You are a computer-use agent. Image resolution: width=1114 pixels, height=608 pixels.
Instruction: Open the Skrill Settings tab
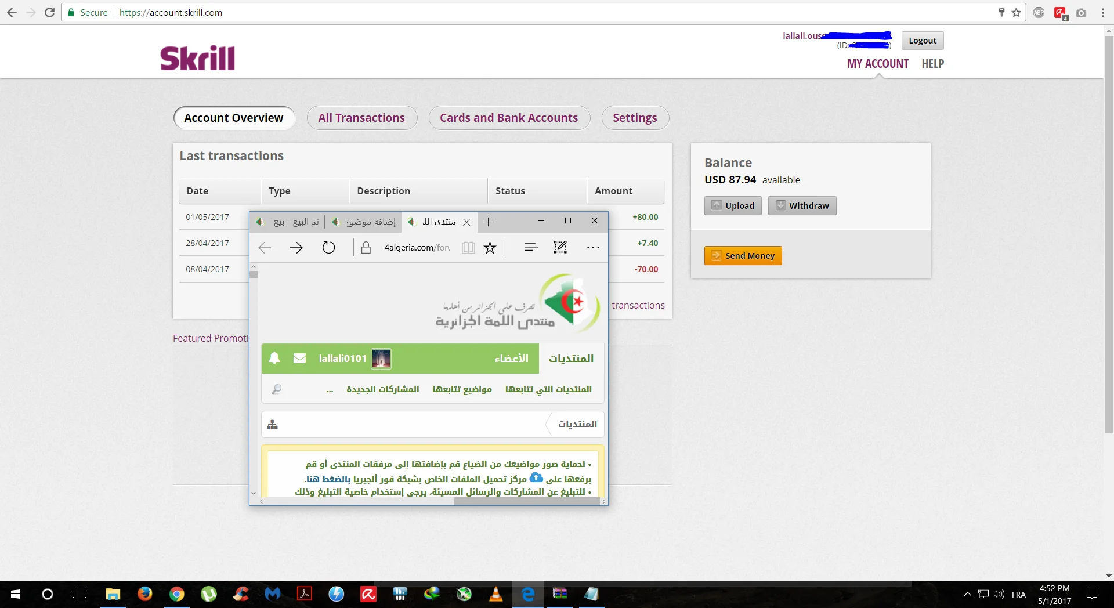pyautogui.click(x=635, y=118)
